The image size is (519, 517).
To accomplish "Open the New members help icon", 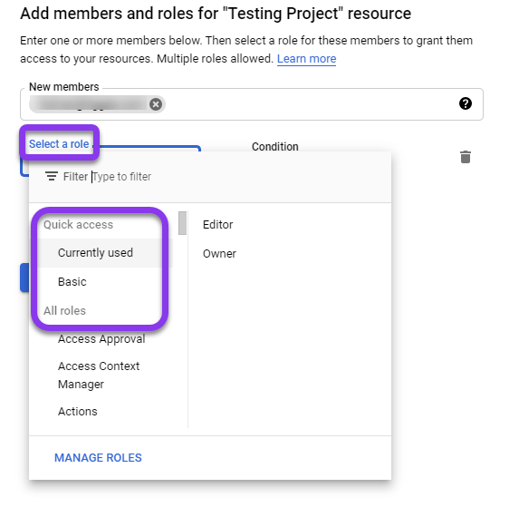I will 465,103.
